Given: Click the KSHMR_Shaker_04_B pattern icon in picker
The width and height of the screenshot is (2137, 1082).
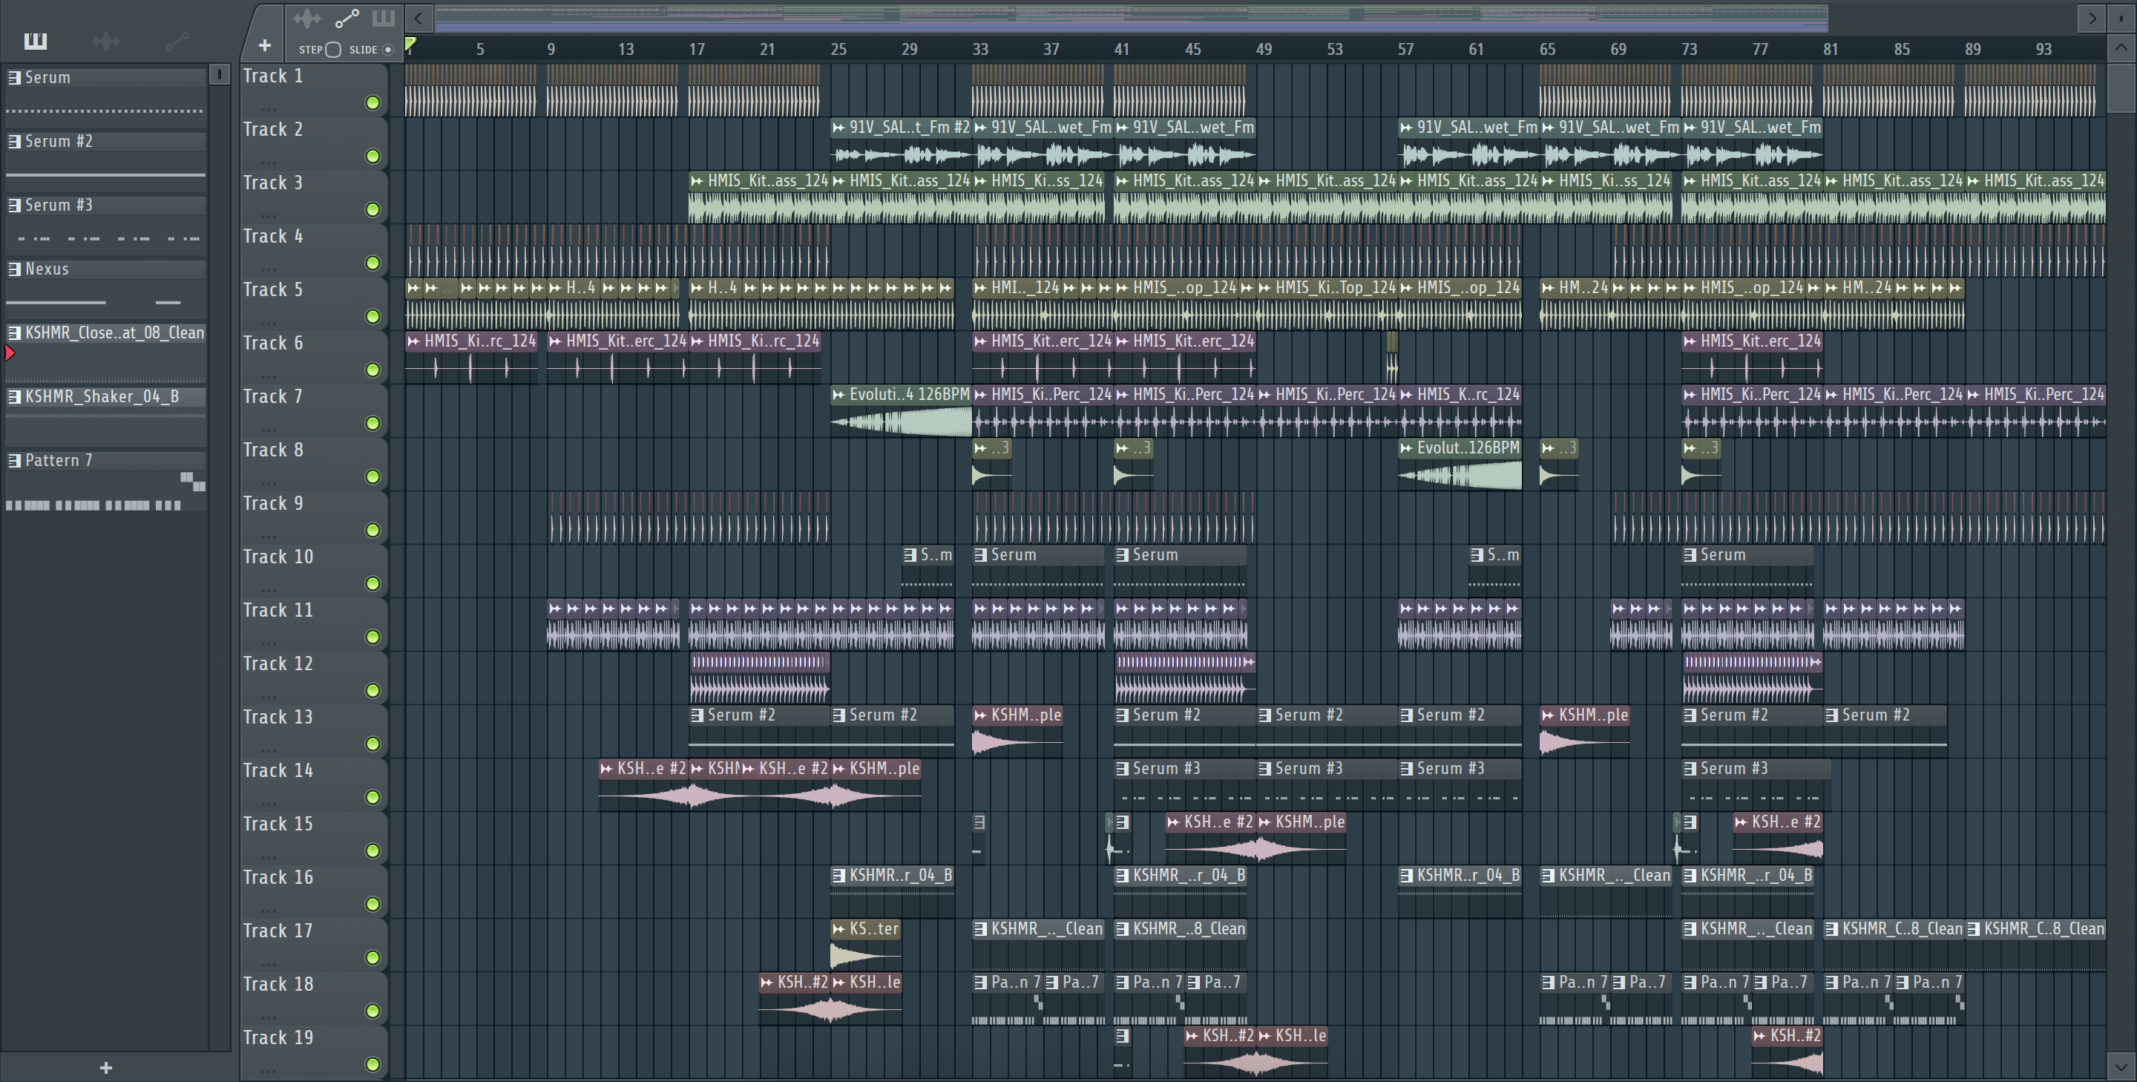Looking at the screenshot, I should pos(14,396).
